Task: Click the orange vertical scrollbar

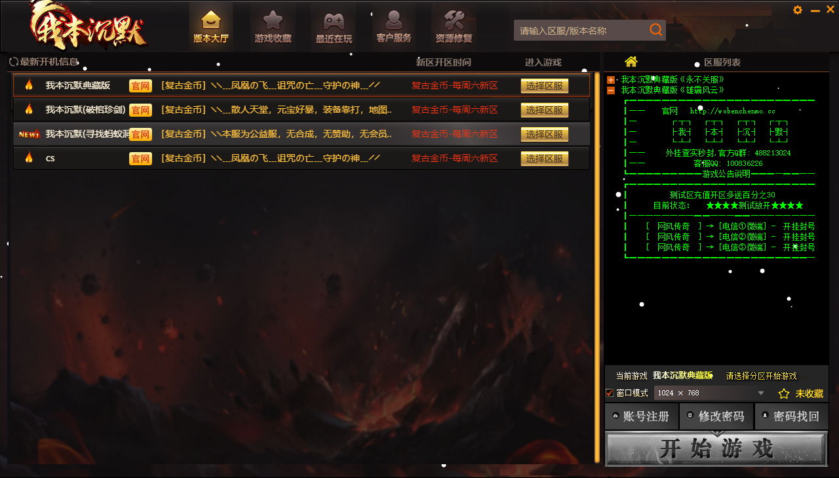Action: [597, 262]
